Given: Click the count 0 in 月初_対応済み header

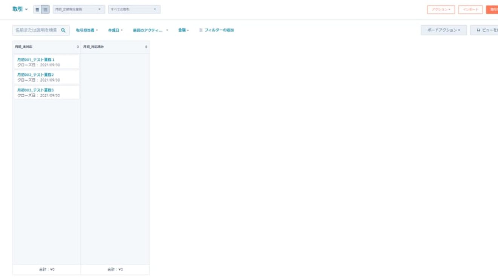Looking at the screenshot, I should 146,47.
